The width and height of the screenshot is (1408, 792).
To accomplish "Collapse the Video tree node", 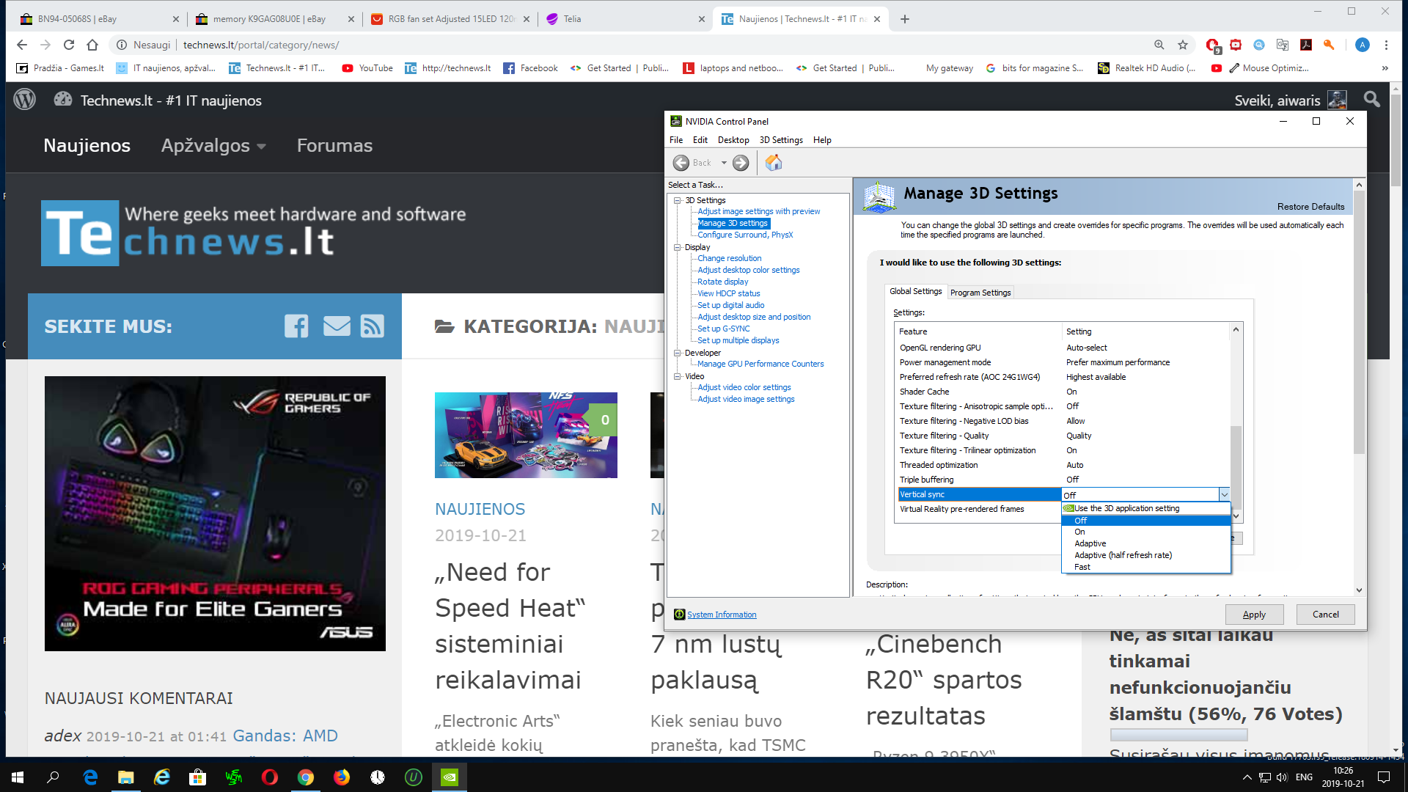I will [678, 376].
